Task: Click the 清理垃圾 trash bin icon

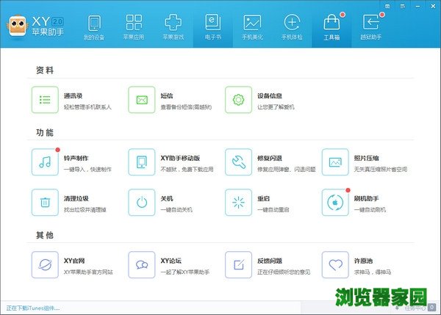Action: (x=45, y=203)
